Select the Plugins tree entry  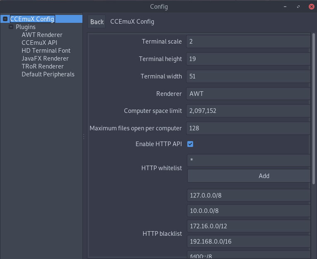[x=26, y=27]
